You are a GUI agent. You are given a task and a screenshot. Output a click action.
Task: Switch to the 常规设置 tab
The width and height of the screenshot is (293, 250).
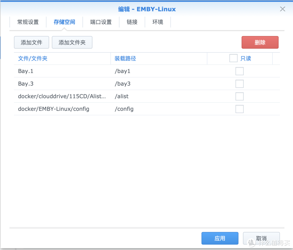tap(28, 22)
